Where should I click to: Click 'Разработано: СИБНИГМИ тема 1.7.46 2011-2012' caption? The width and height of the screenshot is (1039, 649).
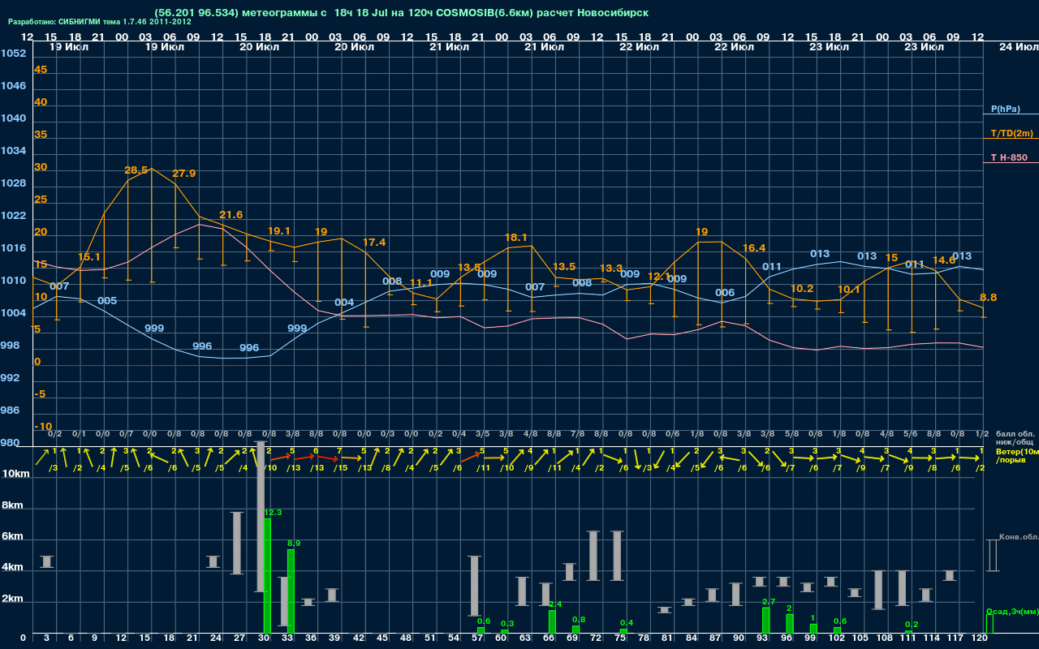coord(100,22)
